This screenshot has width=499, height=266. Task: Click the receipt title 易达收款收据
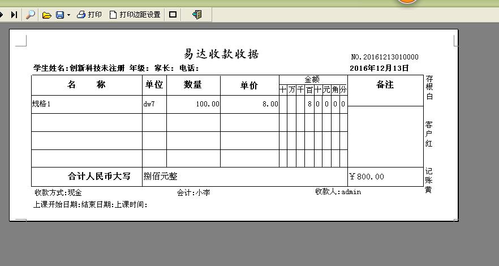(222, 54)
